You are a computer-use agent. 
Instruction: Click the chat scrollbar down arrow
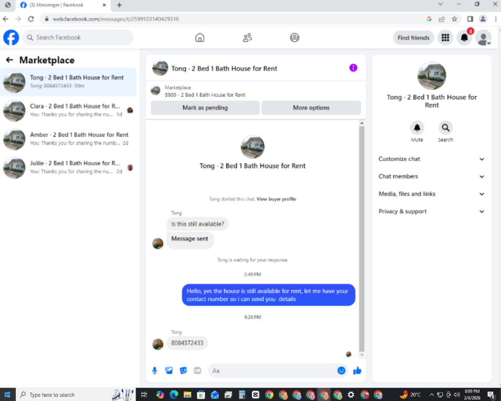pyautogui.click(x=362, y=355)
